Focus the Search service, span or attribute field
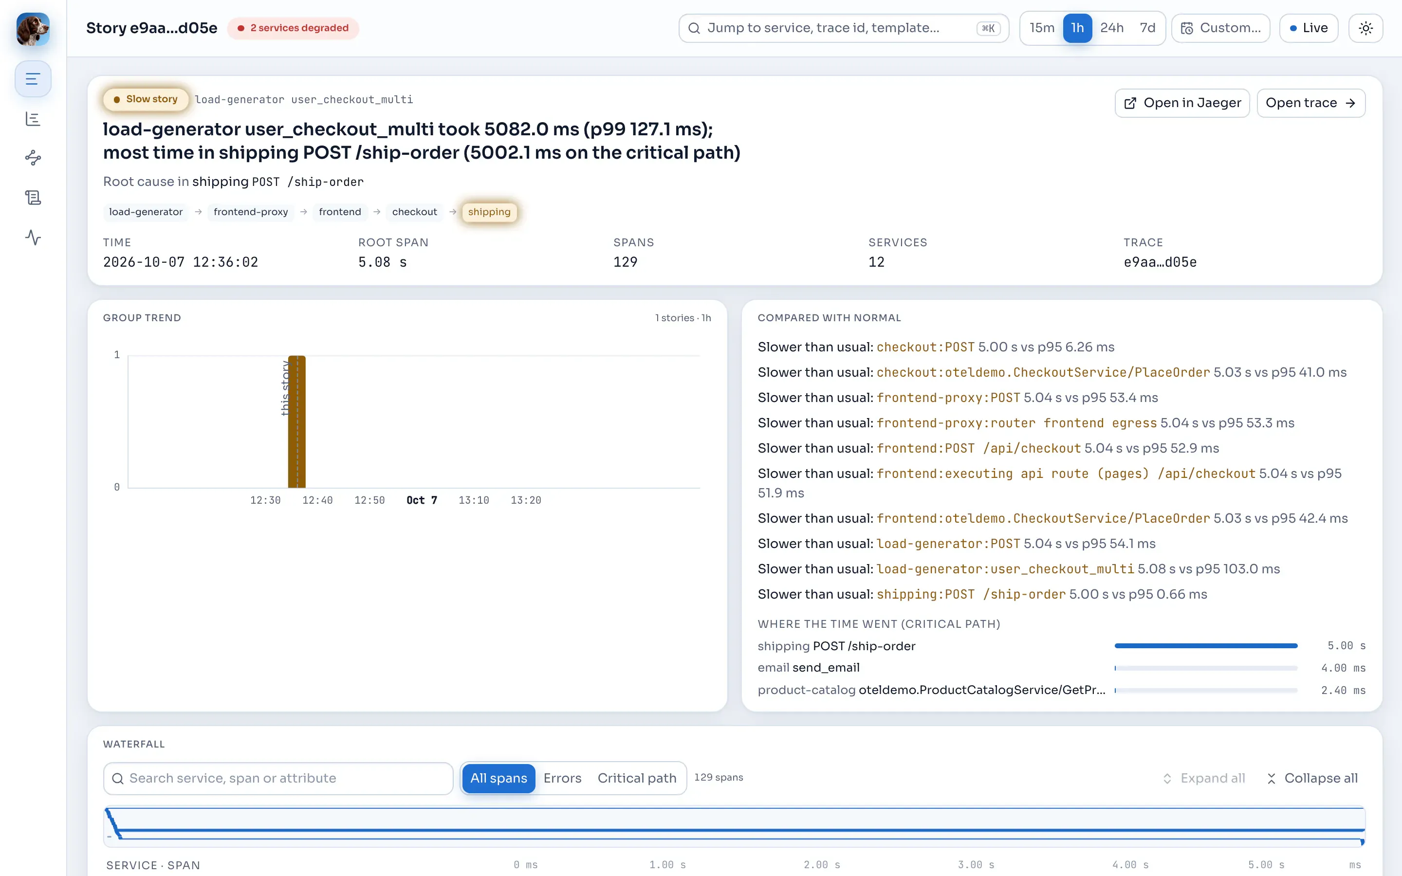 (x=278, y=779)
